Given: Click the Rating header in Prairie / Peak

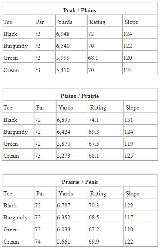Looking at the screenshot, I should (x=98, y=194).
